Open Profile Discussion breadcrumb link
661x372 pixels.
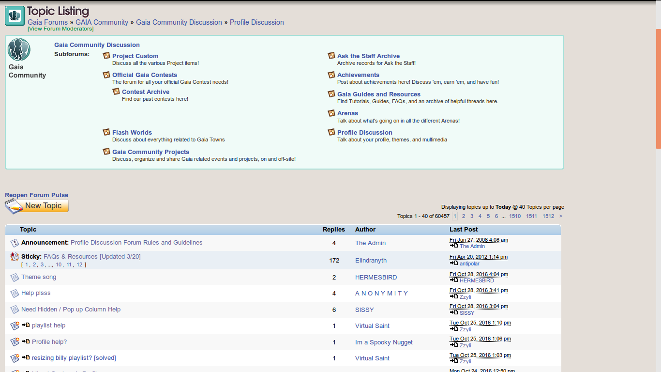[x=256, y=22]
